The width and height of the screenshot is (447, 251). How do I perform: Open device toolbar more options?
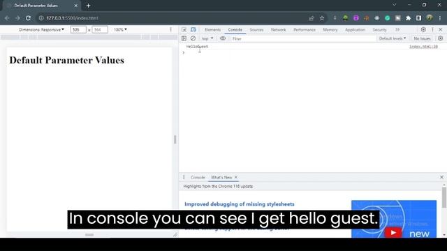[170, 29]
